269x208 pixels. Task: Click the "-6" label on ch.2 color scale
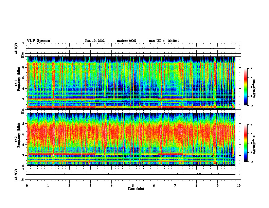[x=251, y=125]
